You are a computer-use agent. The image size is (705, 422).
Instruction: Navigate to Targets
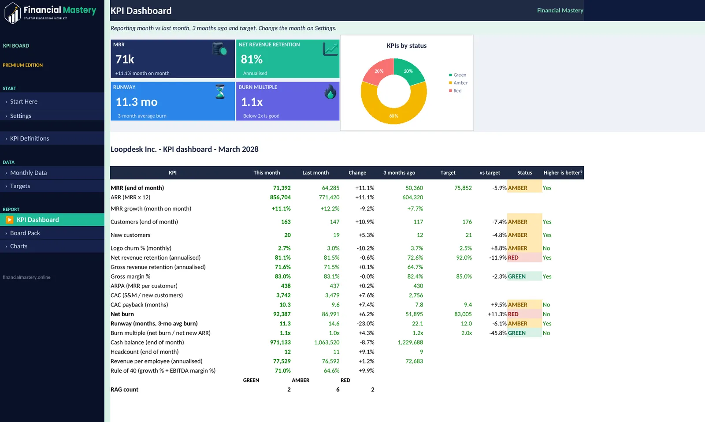pos(52,186)
